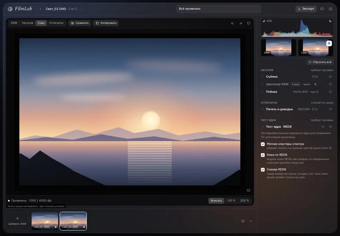The height and width of the screenshot is (236, 340).
Task: Click the Скан preview thumbnail in sidebar
Action: tap(316, 48)
